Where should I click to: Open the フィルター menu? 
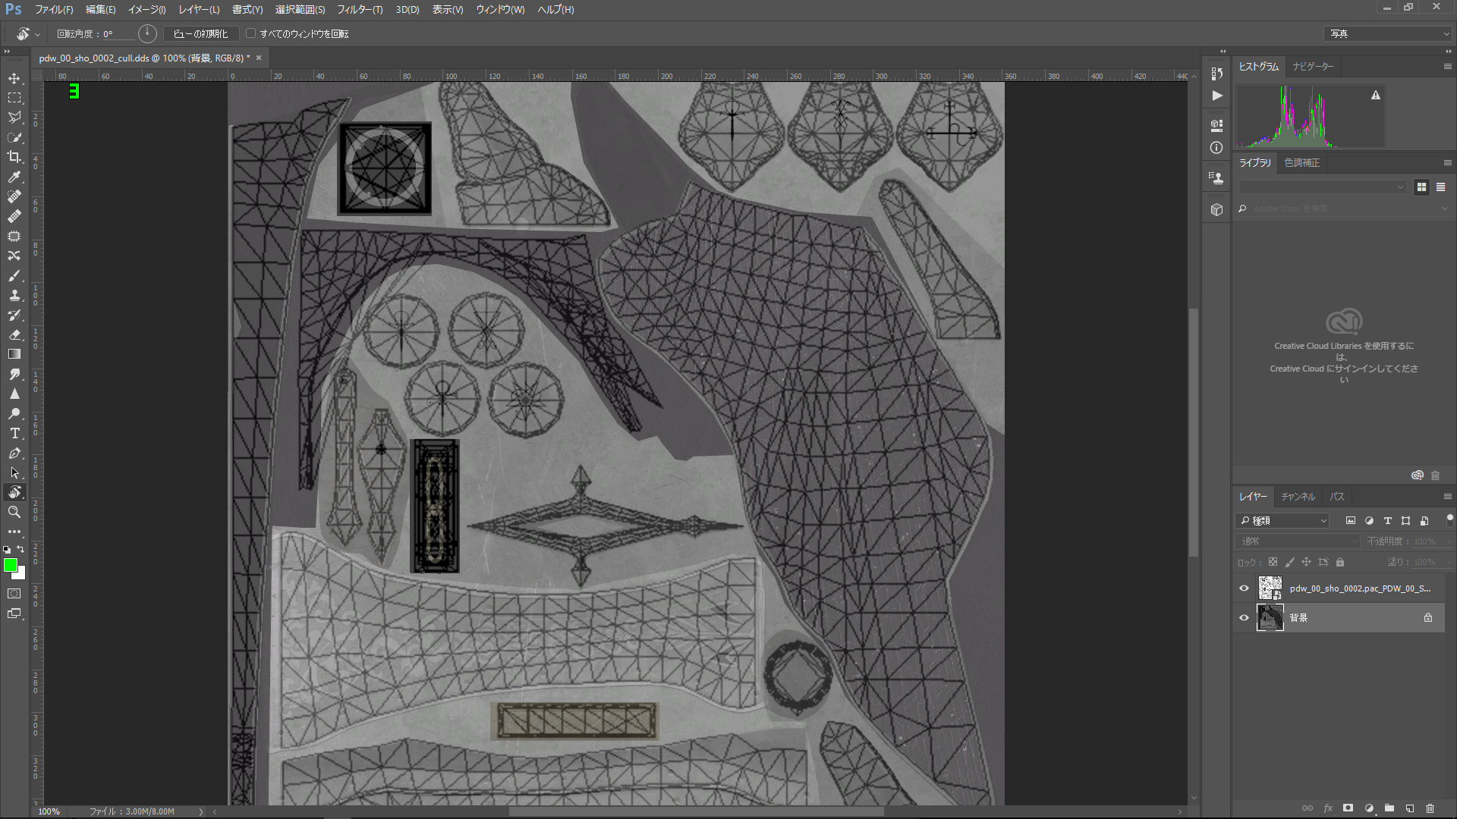[360, 9]
